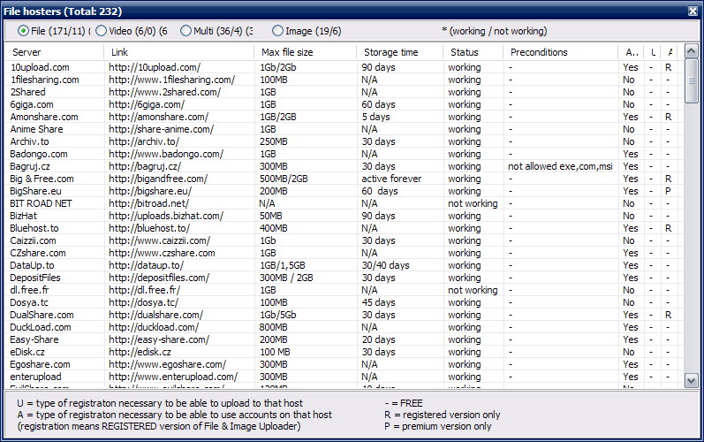Select the Big & Free.com server entry
The width and height of the screenshot is (704, 442).
click(x=42, y=179)
